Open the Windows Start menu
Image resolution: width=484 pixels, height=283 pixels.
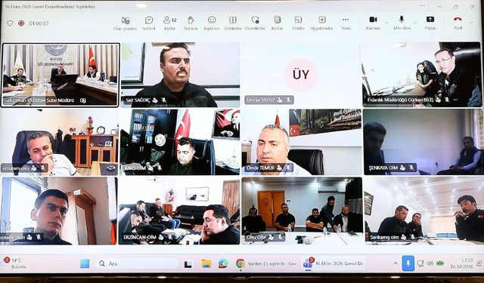click(85, 263)
